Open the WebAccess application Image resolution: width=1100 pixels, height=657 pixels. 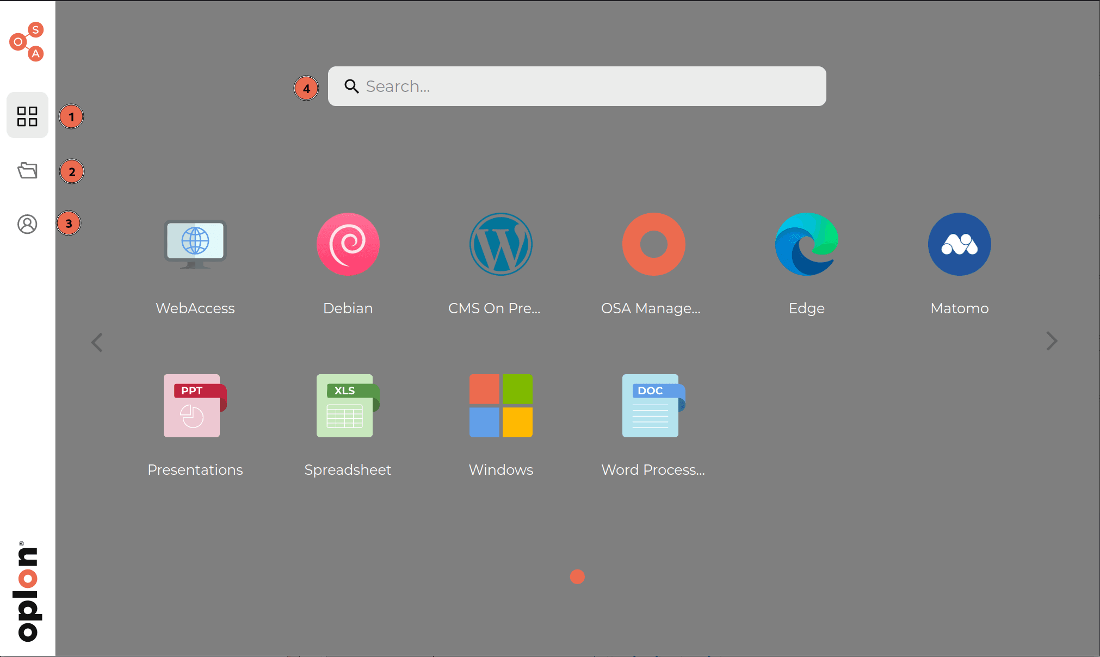[x=195, y=244]
